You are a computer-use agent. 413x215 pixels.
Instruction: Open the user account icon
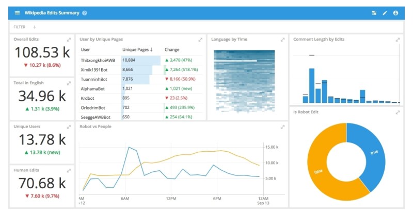[x=396, y=13]
